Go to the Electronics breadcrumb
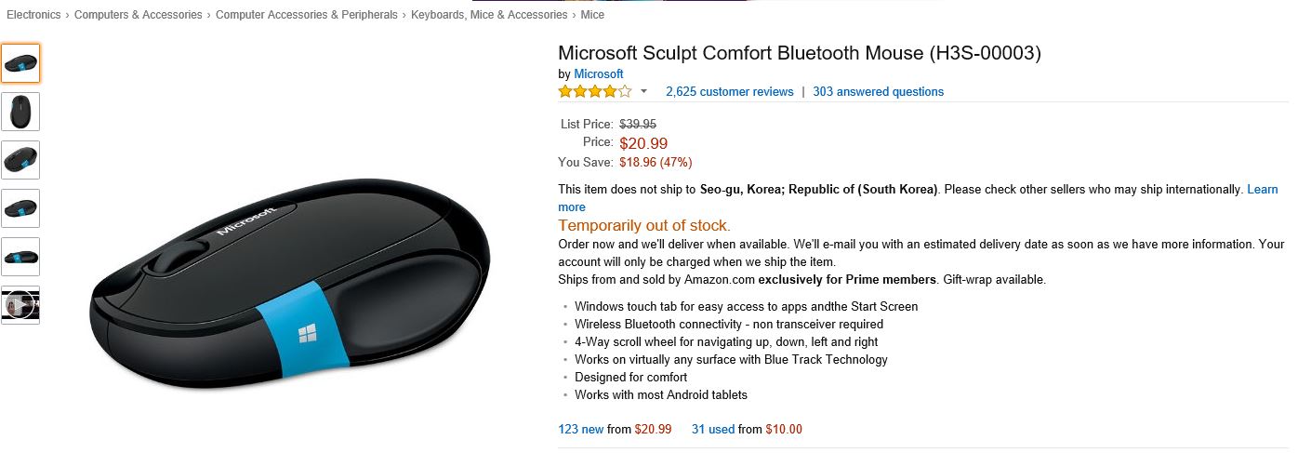The image size is (1298, 453). coord(33,15)
